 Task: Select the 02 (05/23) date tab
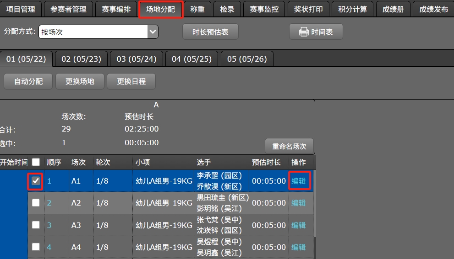click(81, 59)
